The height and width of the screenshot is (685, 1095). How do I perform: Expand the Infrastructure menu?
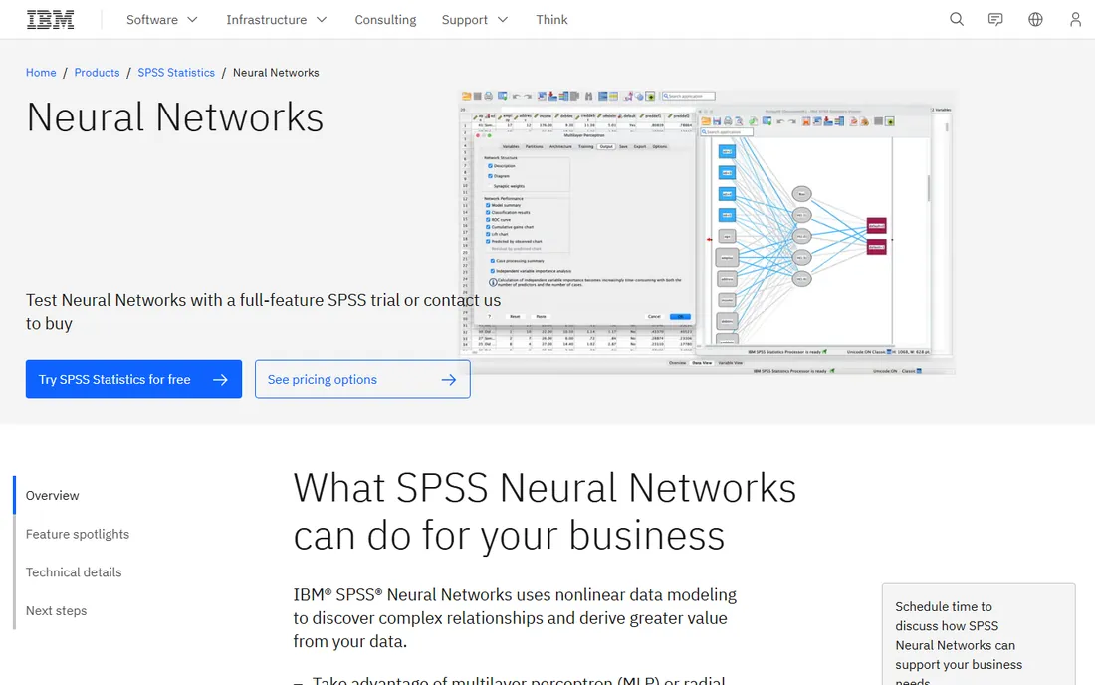pos(277,20)
